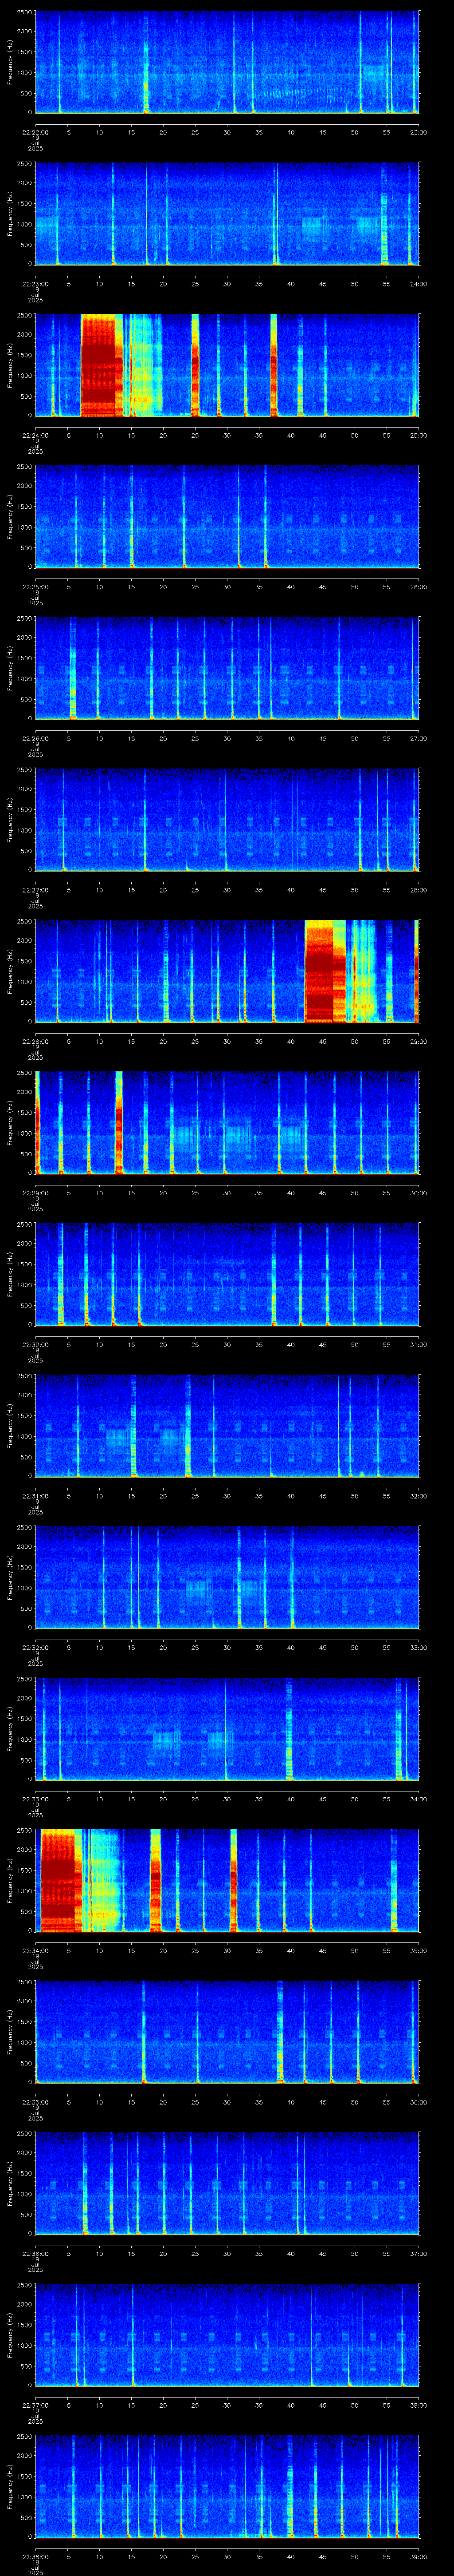Click the "22:22:00" start time label
The image size is (454, 2576).
[35, 132]
